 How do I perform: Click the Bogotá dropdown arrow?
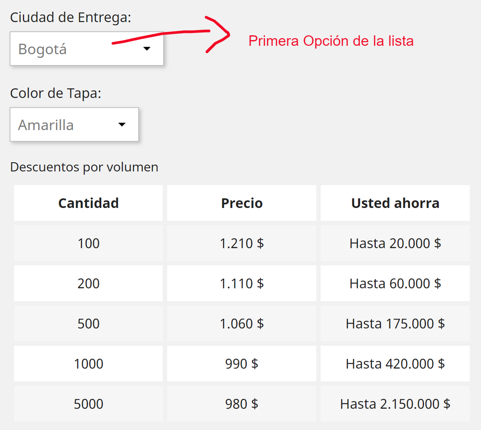(147, 49)
